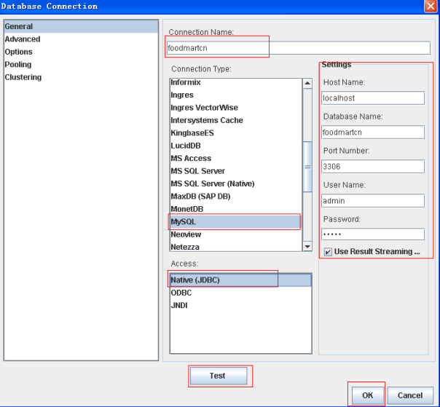The width and height of the screenshot is (440, 407).
Task: Choose Ingres VectorWise in the list
Action: [x=236, y=108]
